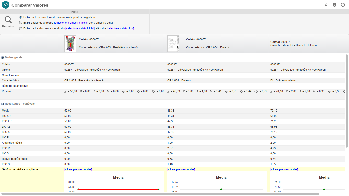Collapse the Resultados - Variáveis section
Screen dimensions: 349x196
point(3,104)
